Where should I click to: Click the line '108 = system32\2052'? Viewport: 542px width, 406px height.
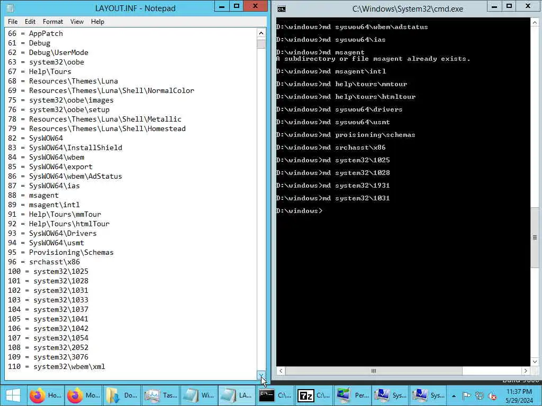pyautogui.click(x=48, y=348)
